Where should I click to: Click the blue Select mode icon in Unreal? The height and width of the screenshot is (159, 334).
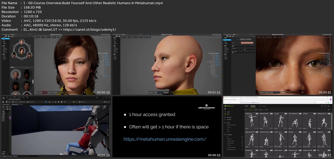click(46, 102)
